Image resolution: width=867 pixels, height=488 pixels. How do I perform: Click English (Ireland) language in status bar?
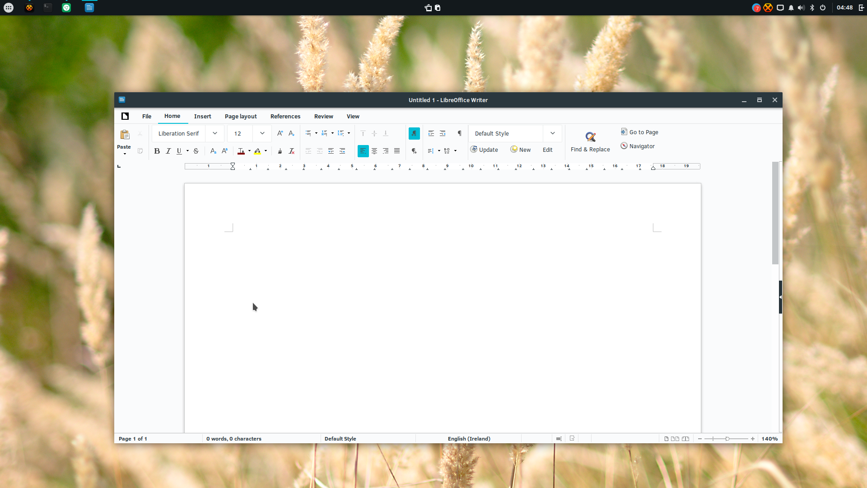click(x=469, y=439)
